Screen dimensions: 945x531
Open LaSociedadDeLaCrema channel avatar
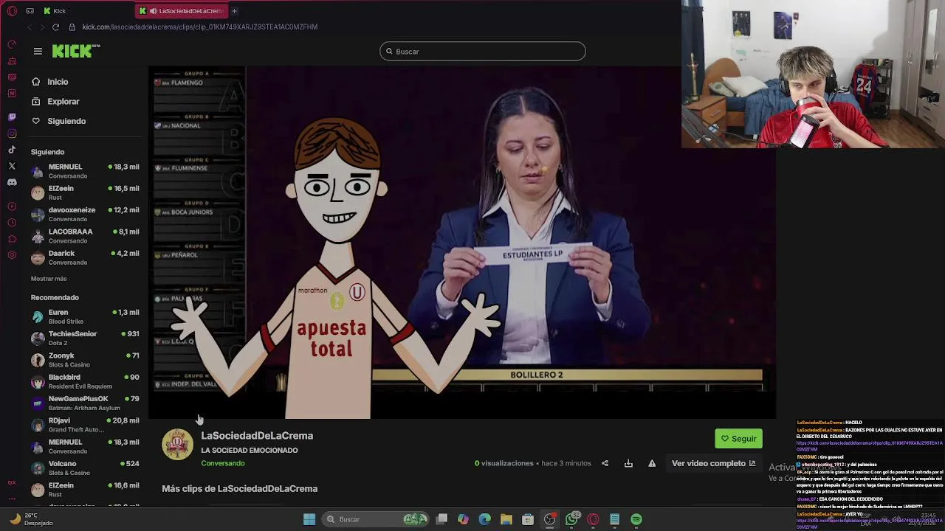[x=177, y=444]
